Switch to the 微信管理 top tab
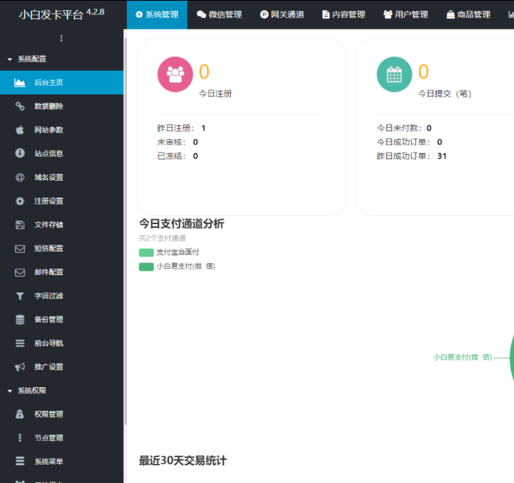This screenshot has width=514, height=483. click(x=219, y=15)
